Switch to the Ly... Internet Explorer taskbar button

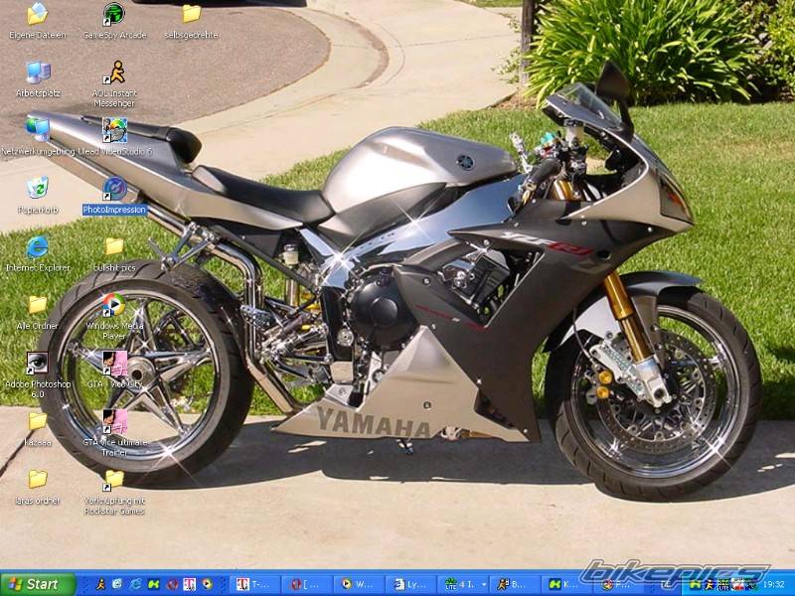[410, 584]
